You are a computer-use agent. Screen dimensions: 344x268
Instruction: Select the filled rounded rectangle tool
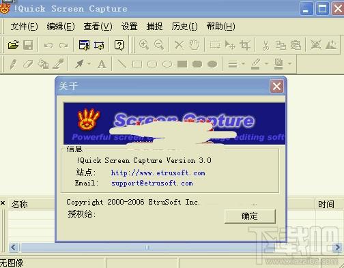pos(197,64)
